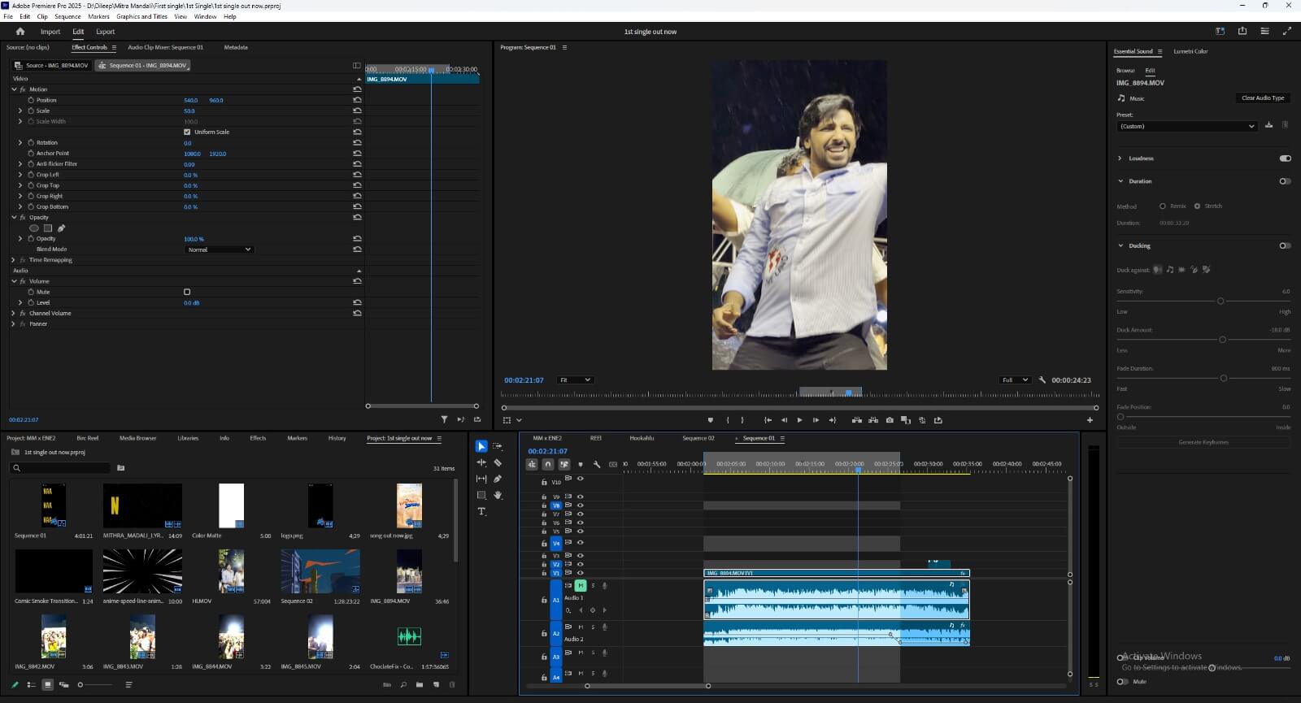Unmute Audio 1 track with M button
The width and height of the screenshot is (1301, 703).
click(x=581, y=585)
